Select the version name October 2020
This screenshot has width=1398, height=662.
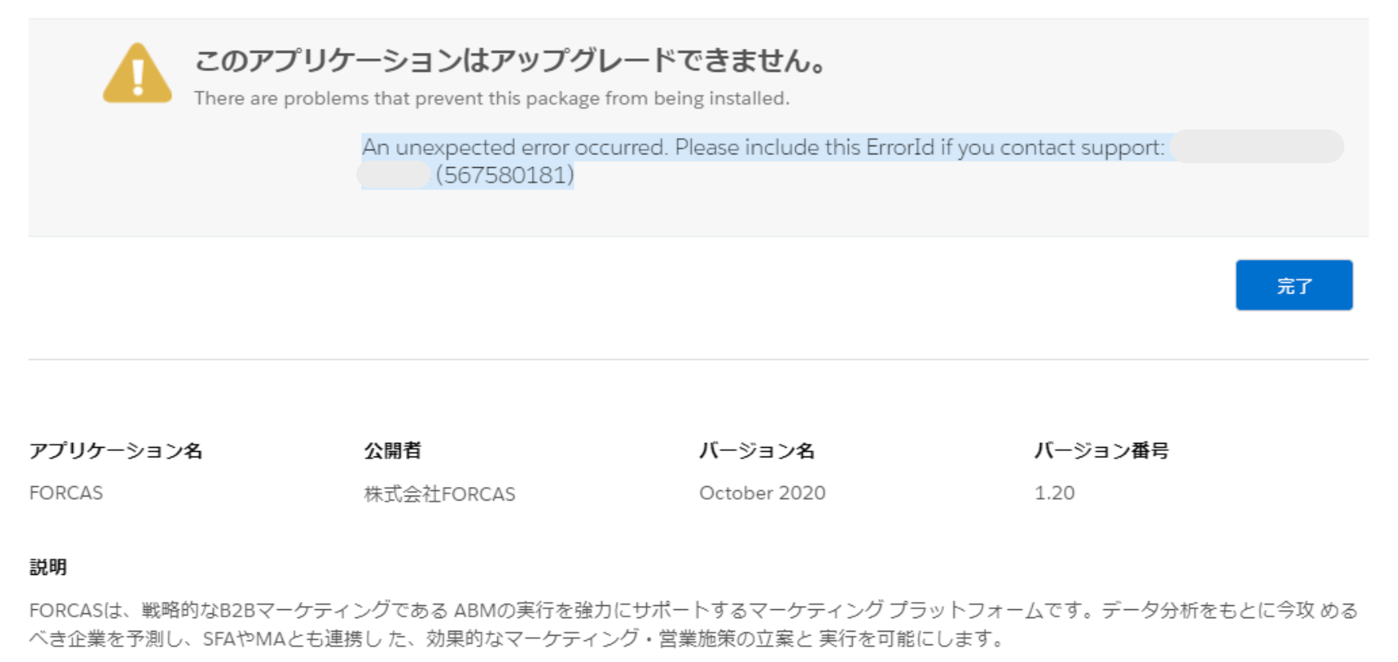(763, 493)
